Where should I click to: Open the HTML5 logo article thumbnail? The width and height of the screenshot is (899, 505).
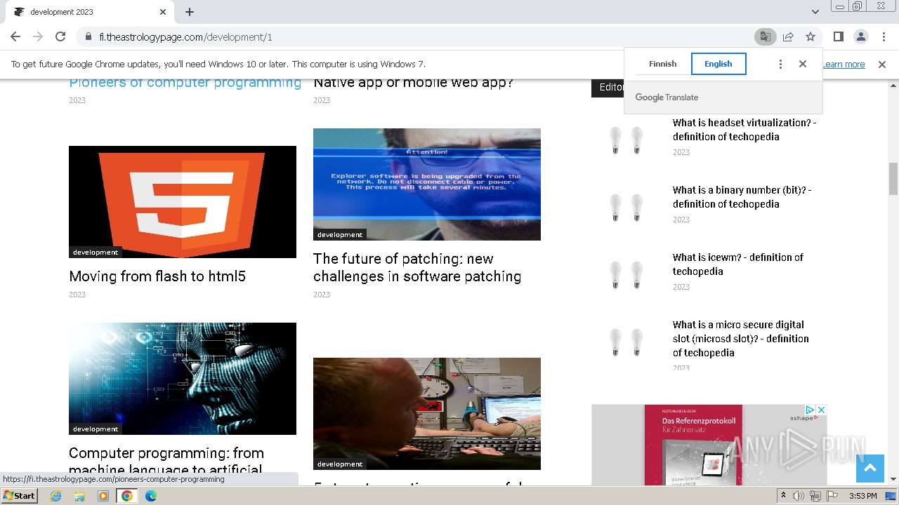click(183, 202)
